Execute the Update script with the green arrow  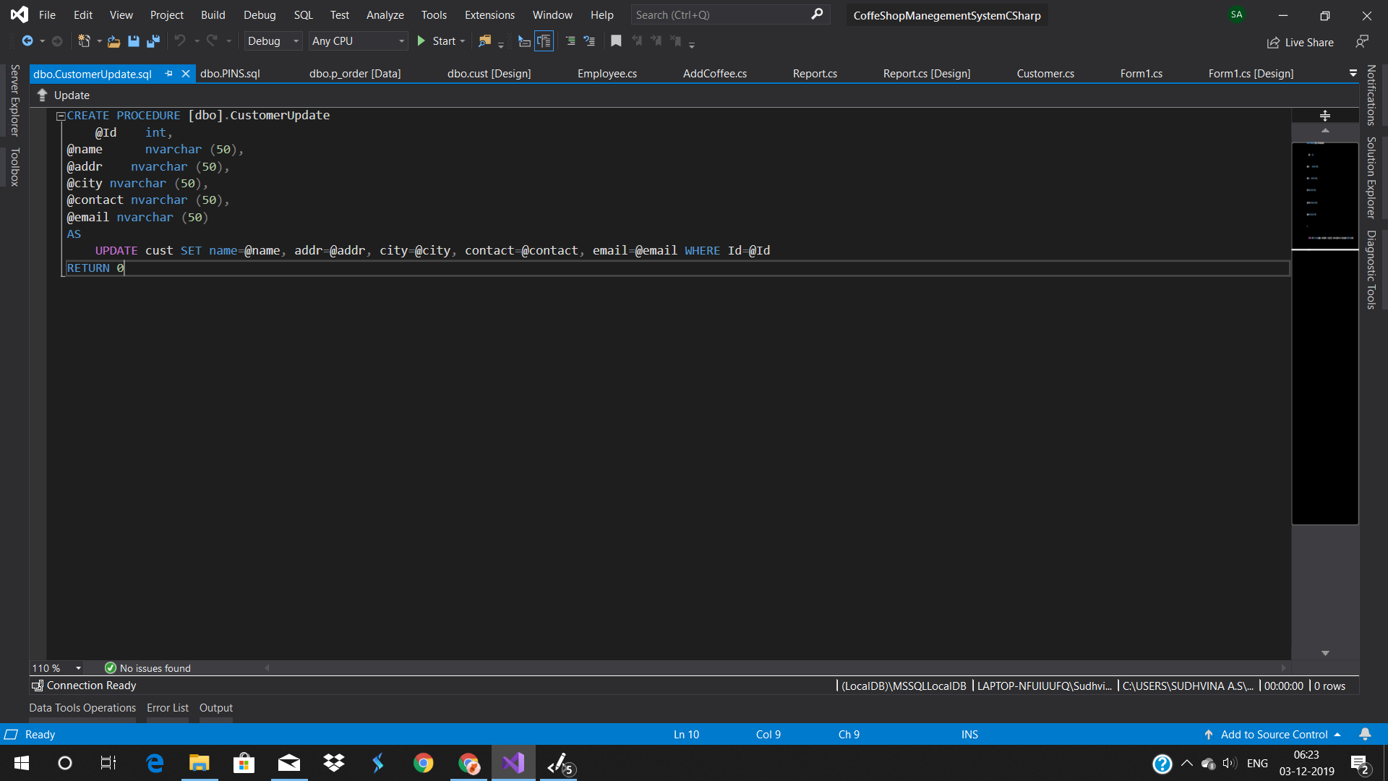tap(43, 95)
